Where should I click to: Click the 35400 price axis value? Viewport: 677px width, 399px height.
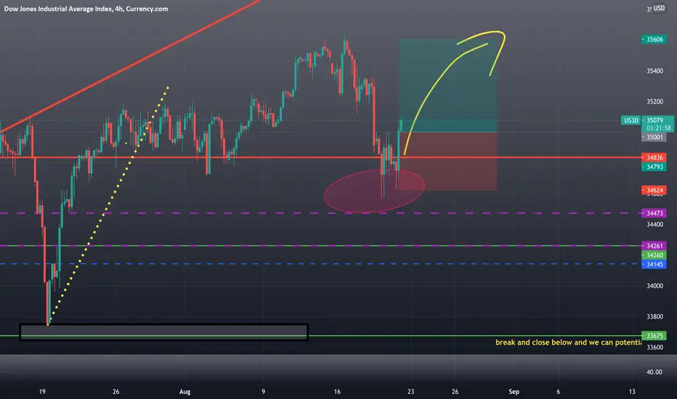(x=654, y=71)
